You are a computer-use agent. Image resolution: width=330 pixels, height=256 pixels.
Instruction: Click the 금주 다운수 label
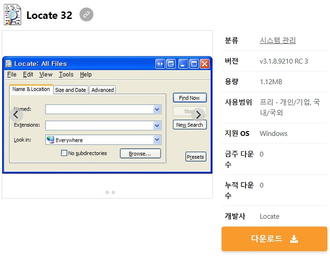[239, 159]
